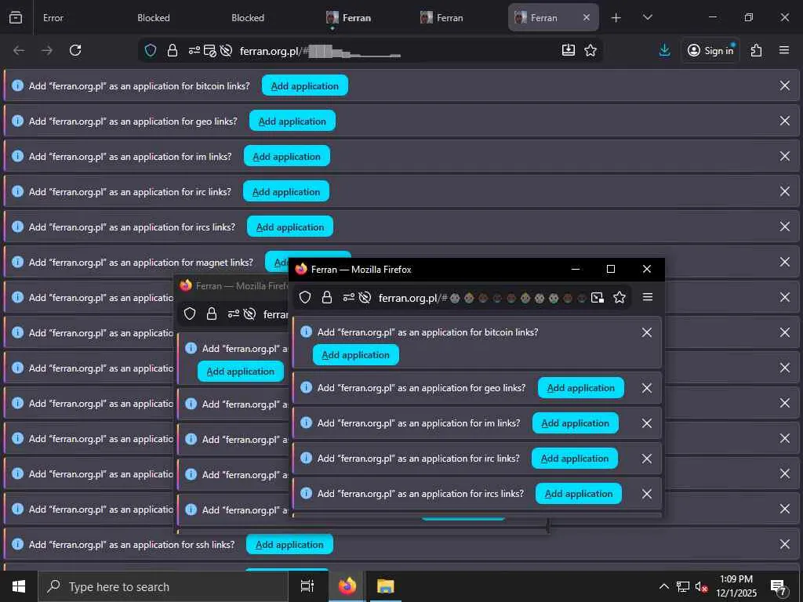Open File Explorer from the taskbar
Image resolution: width=803 pixels, height=602 pixels.
point(386,586)
